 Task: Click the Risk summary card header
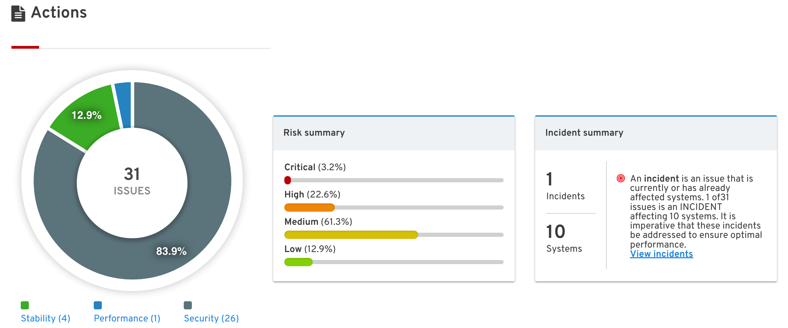(394, 133)
